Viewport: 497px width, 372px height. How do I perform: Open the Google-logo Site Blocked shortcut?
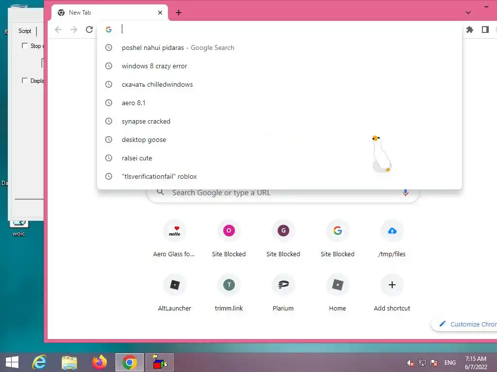point(338,239)
